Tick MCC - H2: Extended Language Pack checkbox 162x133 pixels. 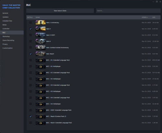coord(30,73)
